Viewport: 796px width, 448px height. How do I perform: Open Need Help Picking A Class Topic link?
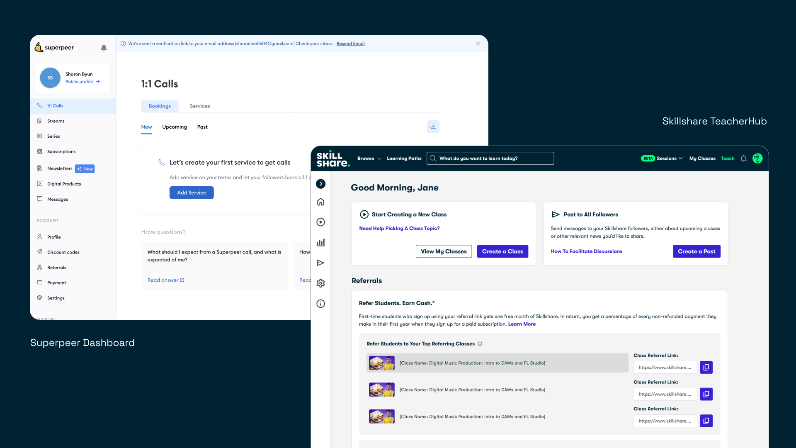pyautogui.click(x=399, y=229)
